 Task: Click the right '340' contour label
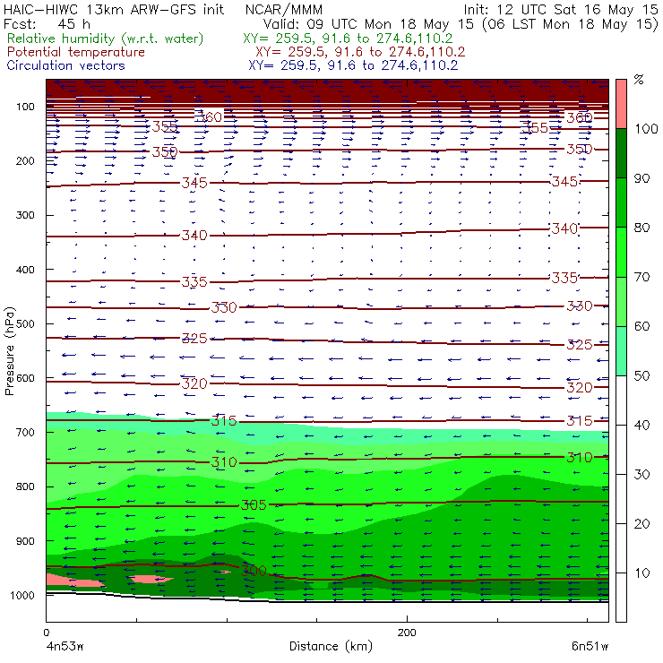(x=565, y=228)
